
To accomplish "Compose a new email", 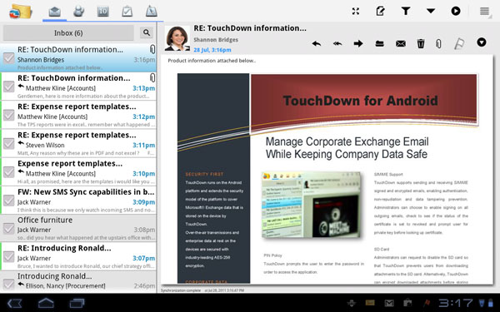I will pos(380,11).
